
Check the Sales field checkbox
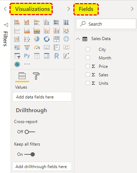[88, 75]
